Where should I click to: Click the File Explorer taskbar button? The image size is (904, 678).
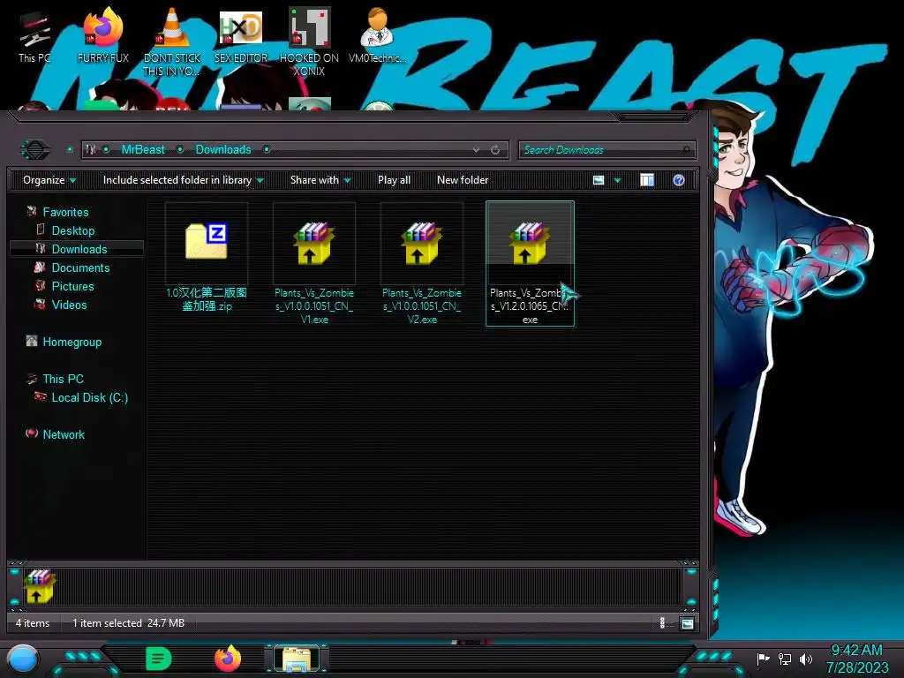[x=297, y=659]
